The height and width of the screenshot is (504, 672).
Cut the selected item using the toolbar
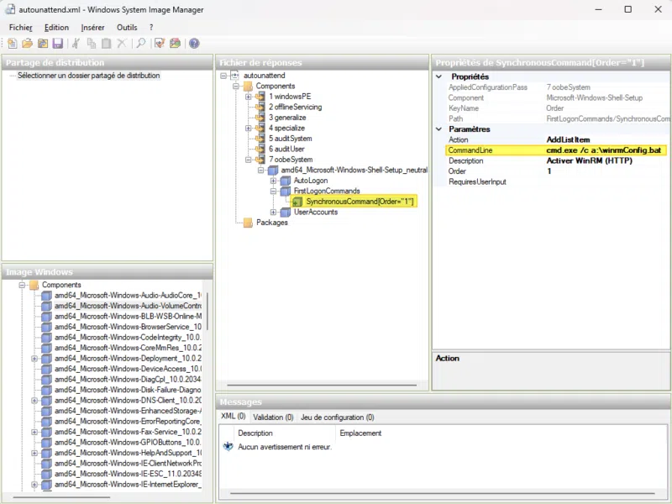(76, 43)
